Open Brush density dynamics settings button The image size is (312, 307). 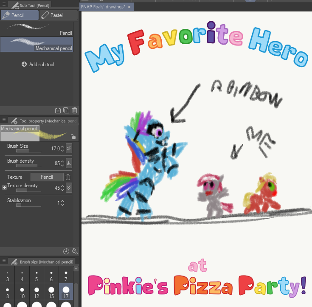(x=69, y=163)
